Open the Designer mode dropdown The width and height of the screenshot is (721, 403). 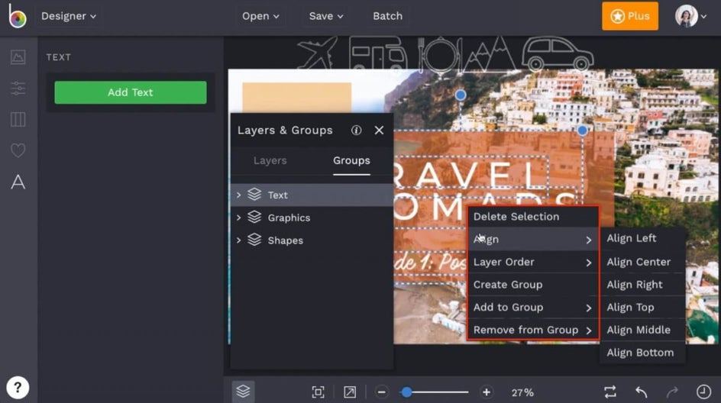(x=69, y=16)
